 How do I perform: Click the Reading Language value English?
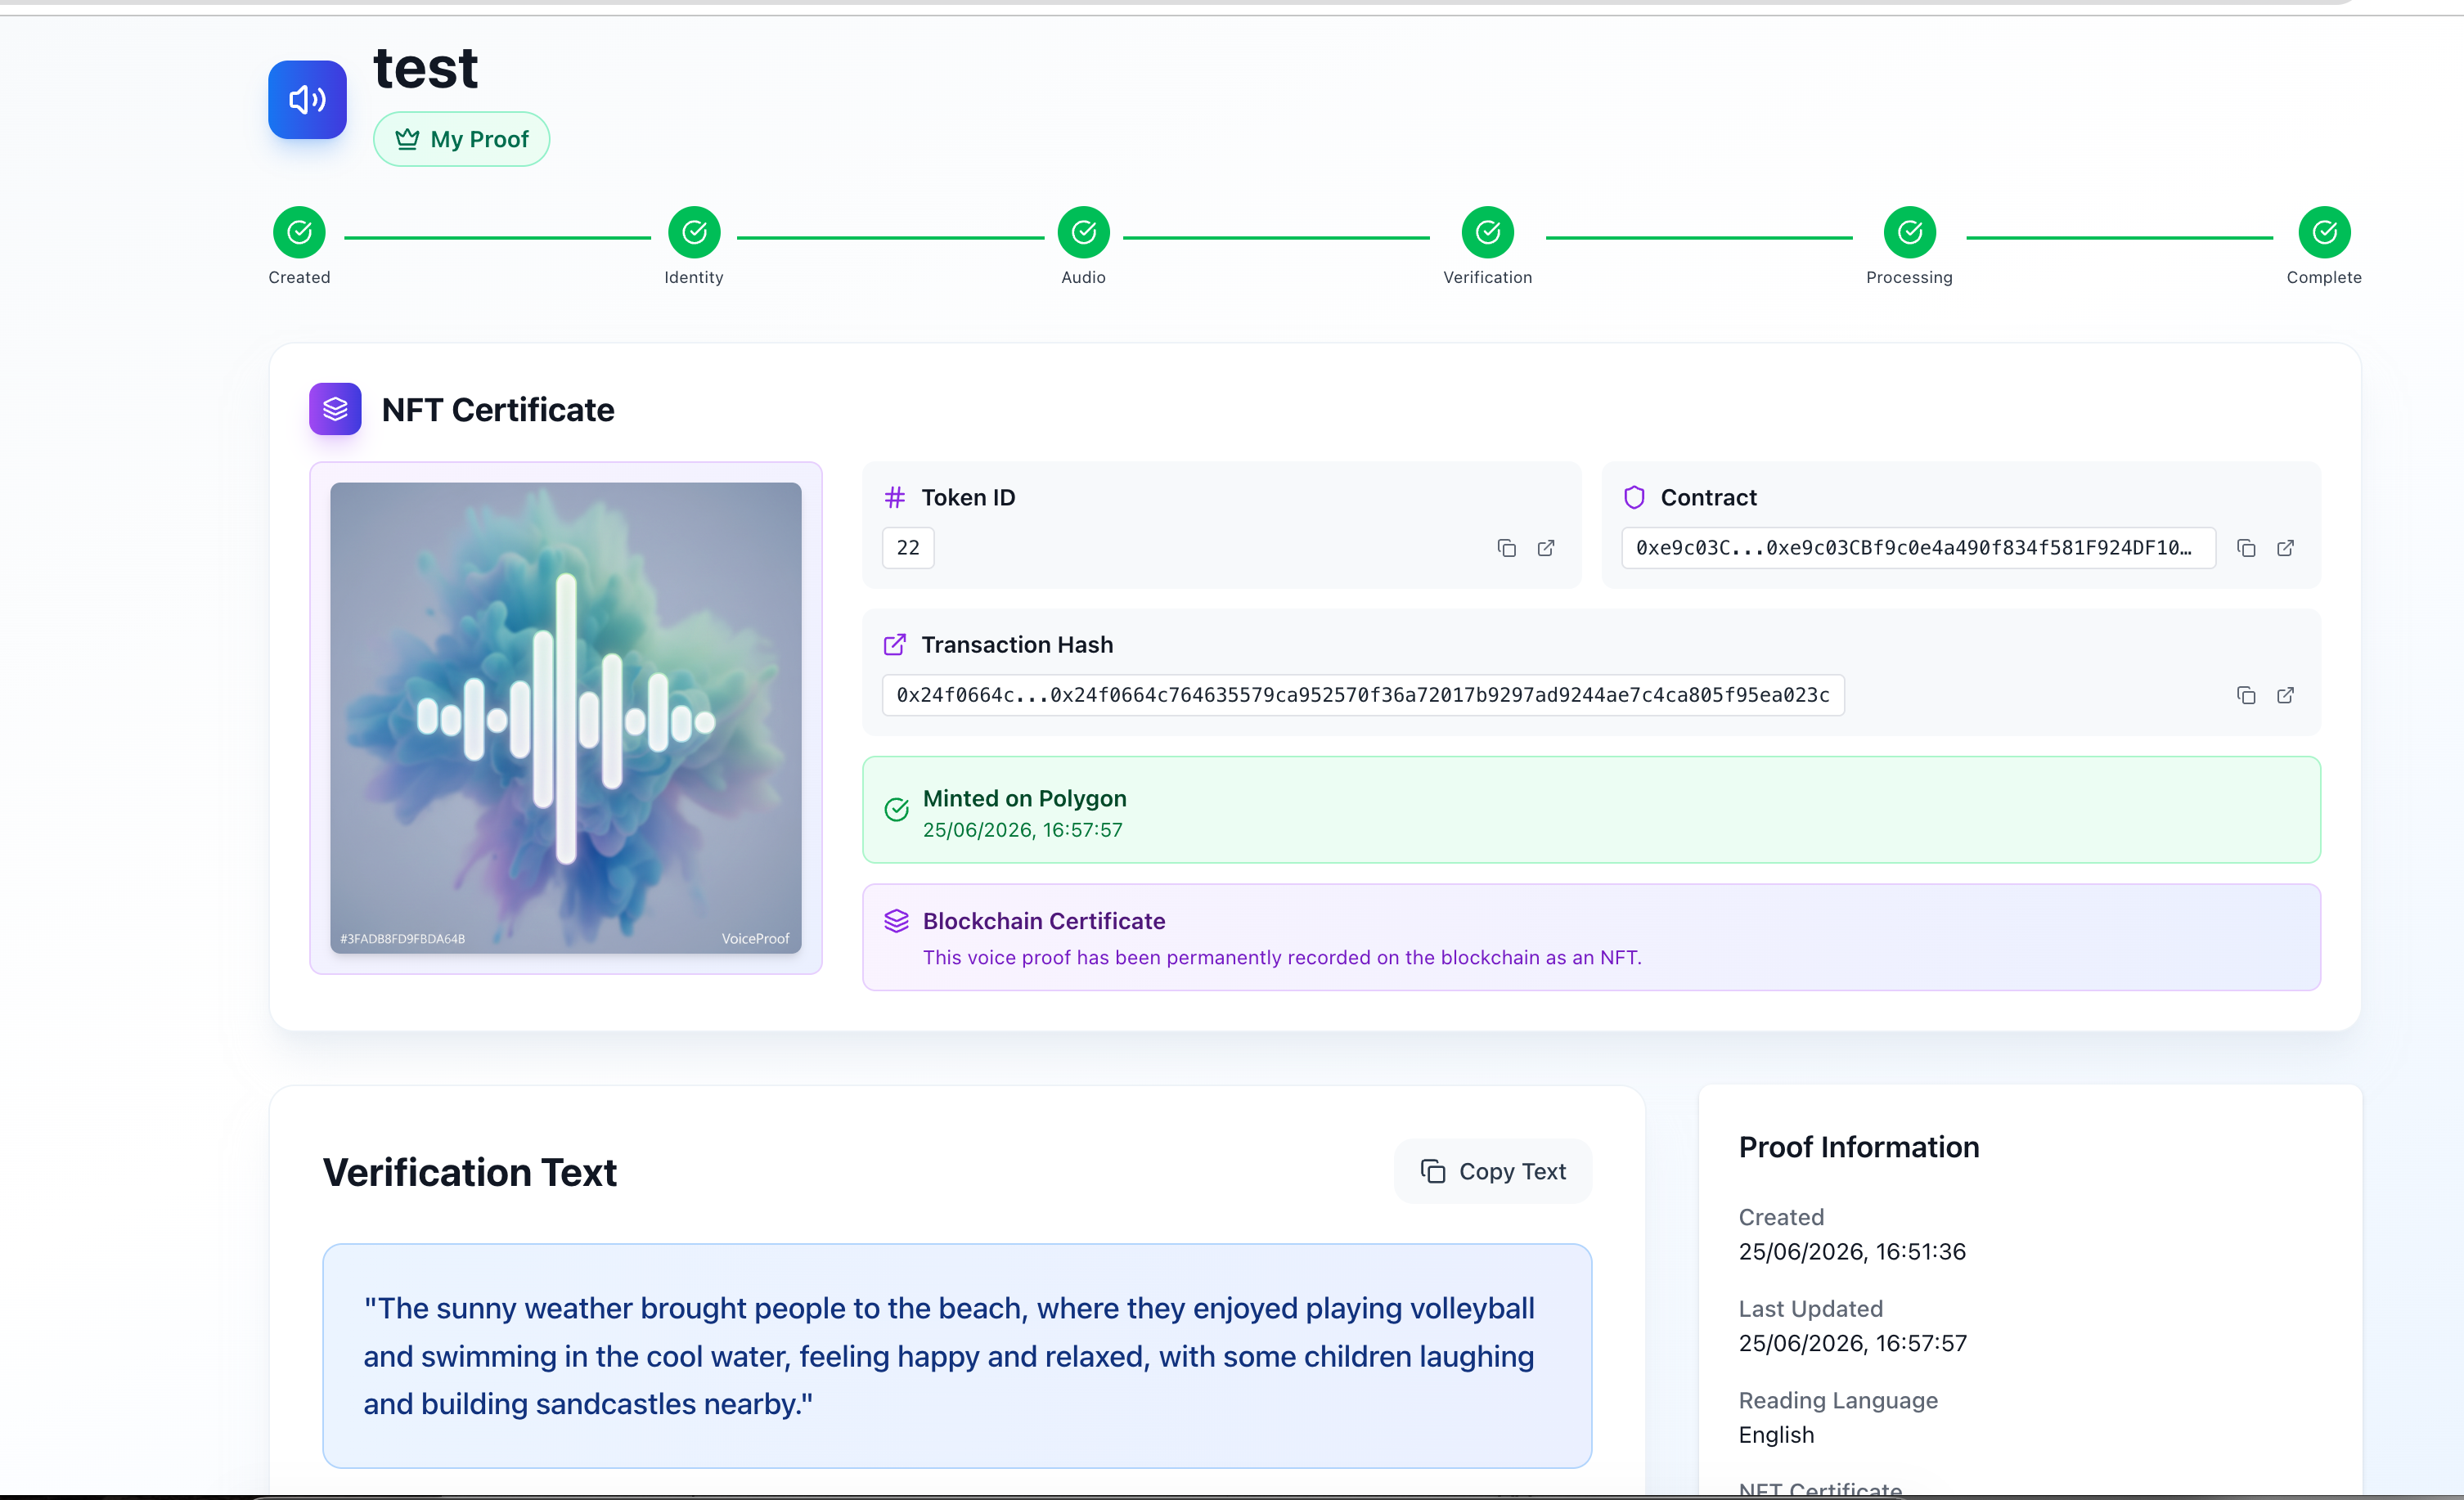[1776, 1435]
